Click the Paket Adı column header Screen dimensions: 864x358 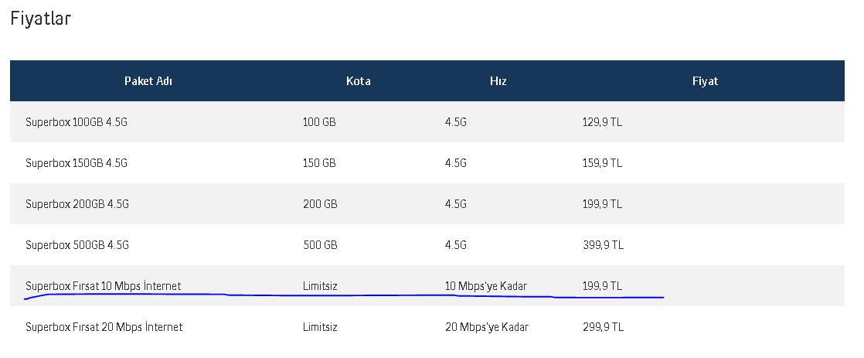coord(148,81)
